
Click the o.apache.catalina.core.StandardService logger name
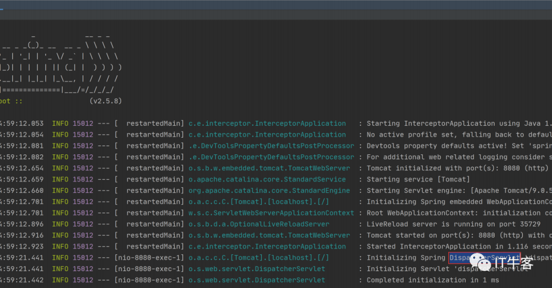coord(267,180)
